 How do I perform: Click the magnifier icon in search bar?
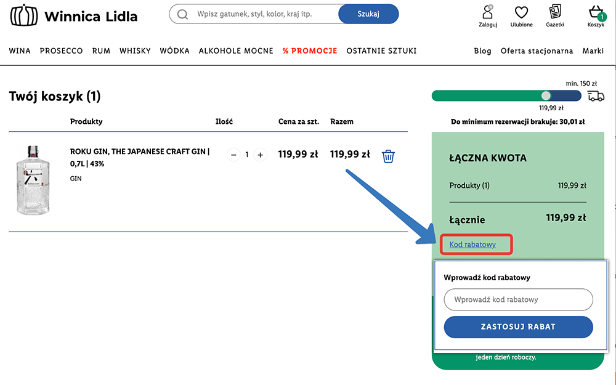tap(182, 14)
